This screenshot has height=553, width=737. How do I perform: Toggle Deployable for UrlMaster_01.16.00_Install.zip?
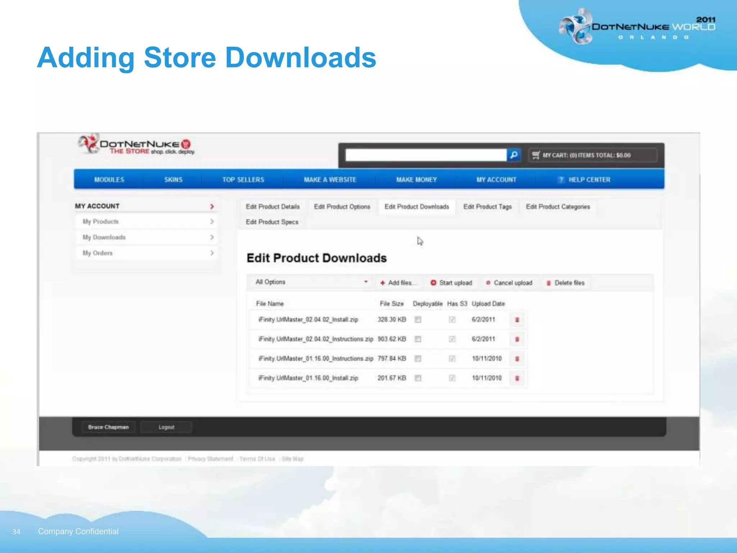(418, 378)
